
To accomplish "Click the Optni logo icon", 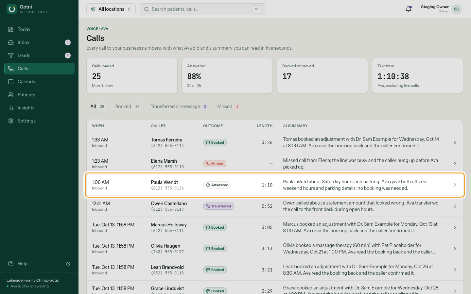I will click(12, 9).
